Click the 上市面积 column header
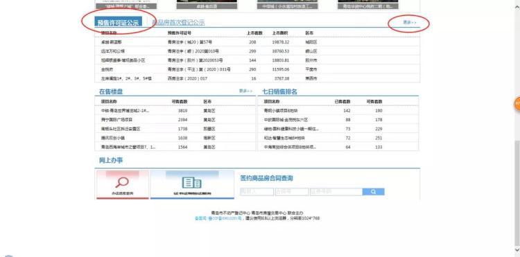520x257 pixels. [x=280, y=33]
